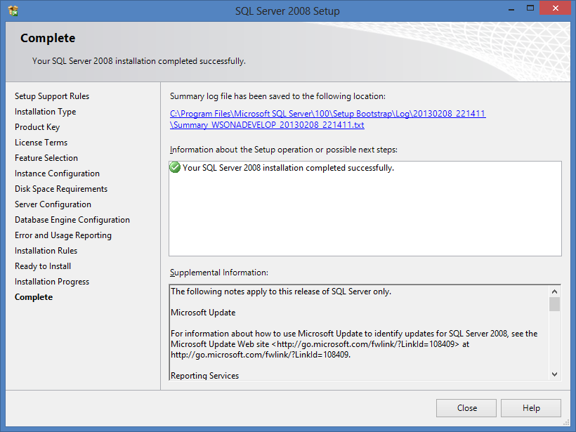Select Product Key step
This screenshot has width=576, height=432.
37,126
